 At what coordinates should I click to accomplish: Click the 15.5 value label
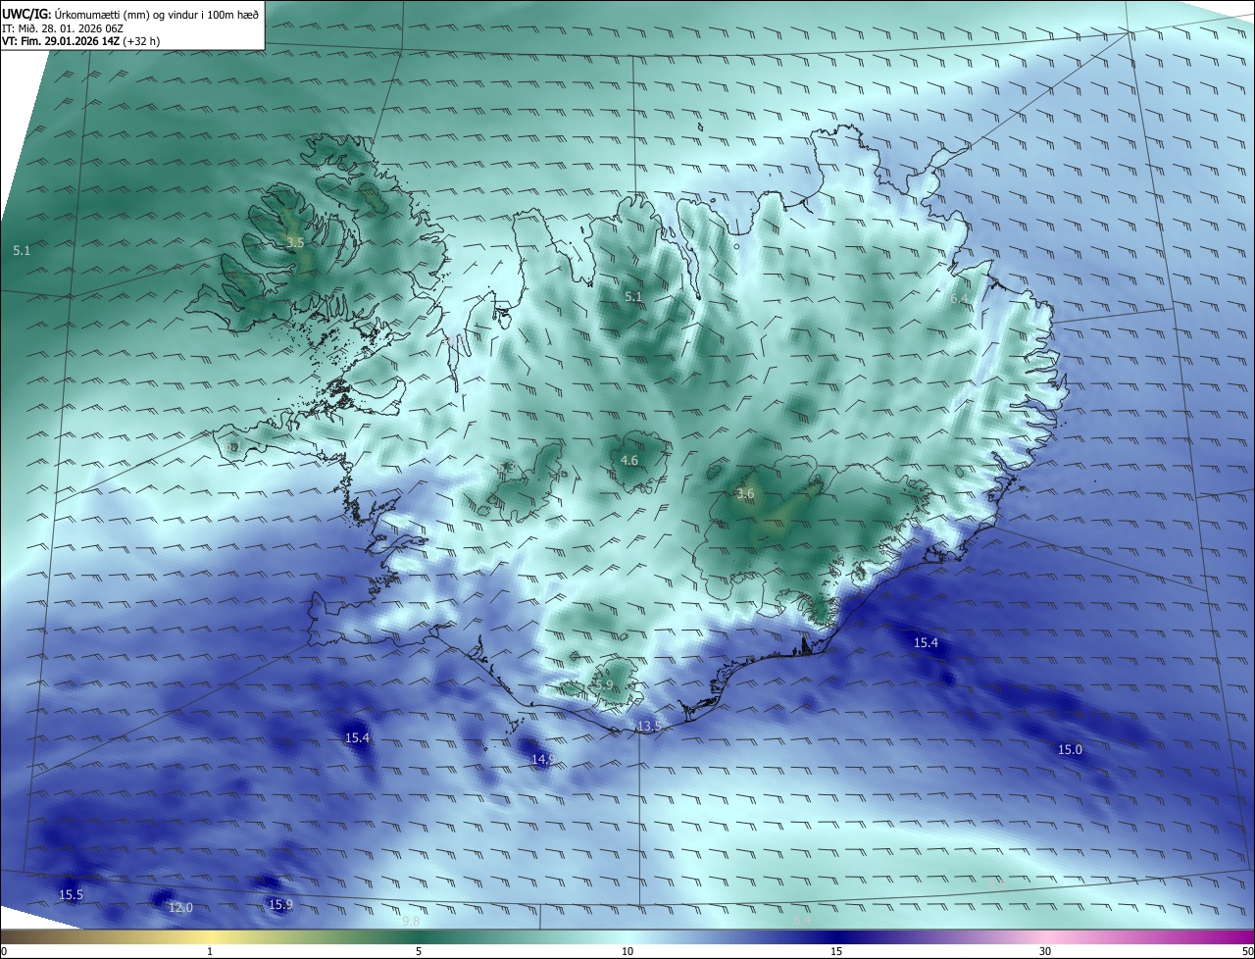(71, 894)
